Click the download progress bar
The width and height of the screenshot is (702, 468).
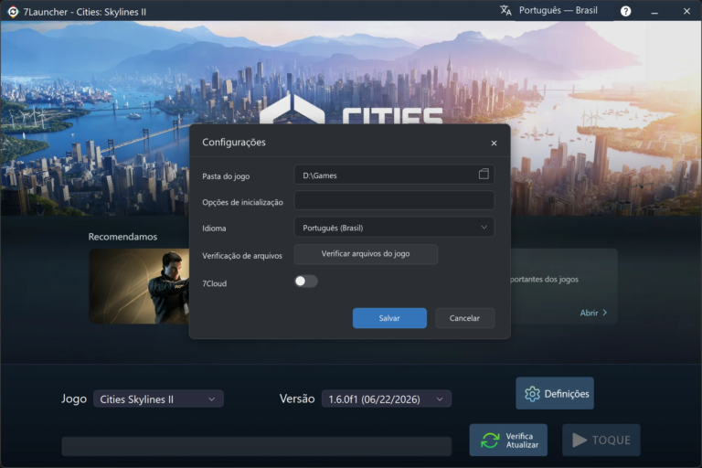pos(256,446)
